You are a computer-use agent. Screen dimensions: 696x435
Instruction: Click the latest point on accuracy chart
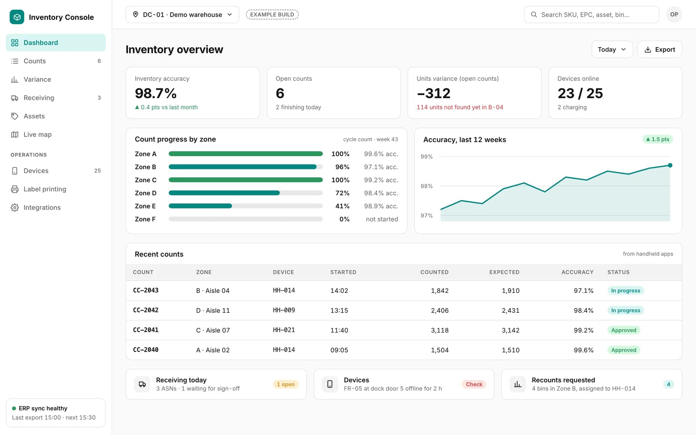point(670,165)
